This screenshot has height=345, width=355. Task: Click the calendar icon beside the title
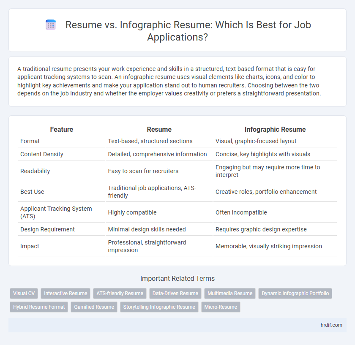(x=51, y=24)
